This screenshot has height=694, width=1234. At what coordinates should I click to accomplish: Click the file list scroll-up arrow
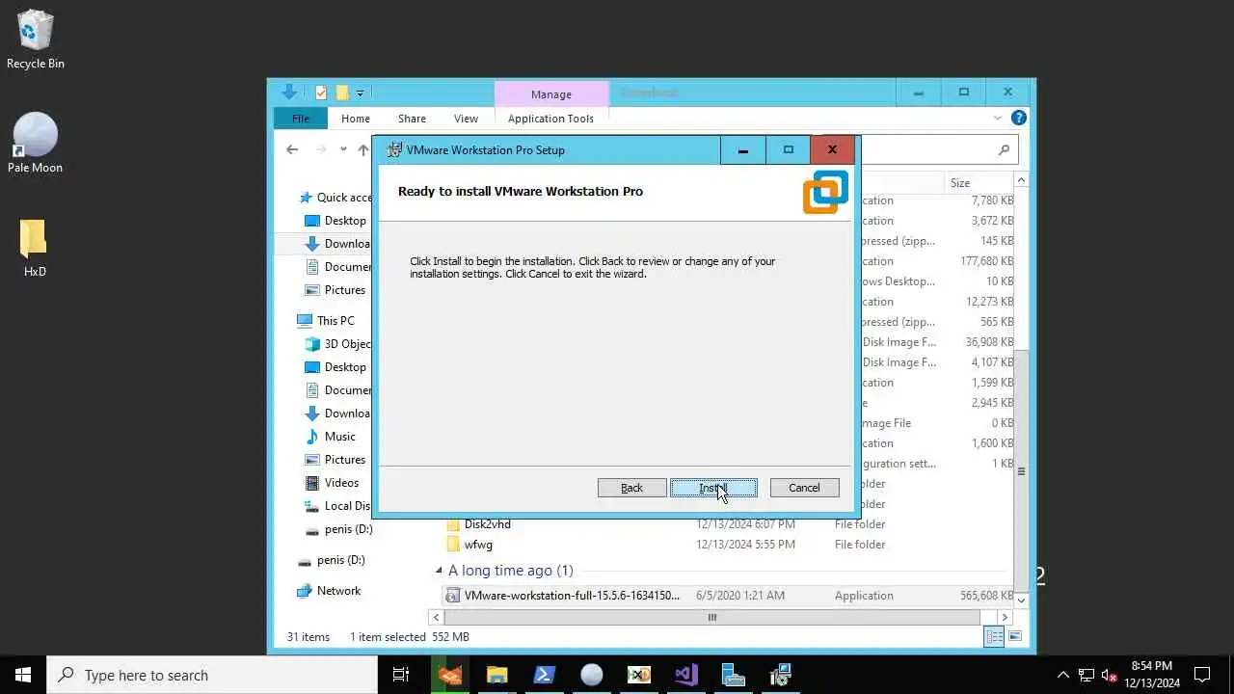(x=1022, y=181)
